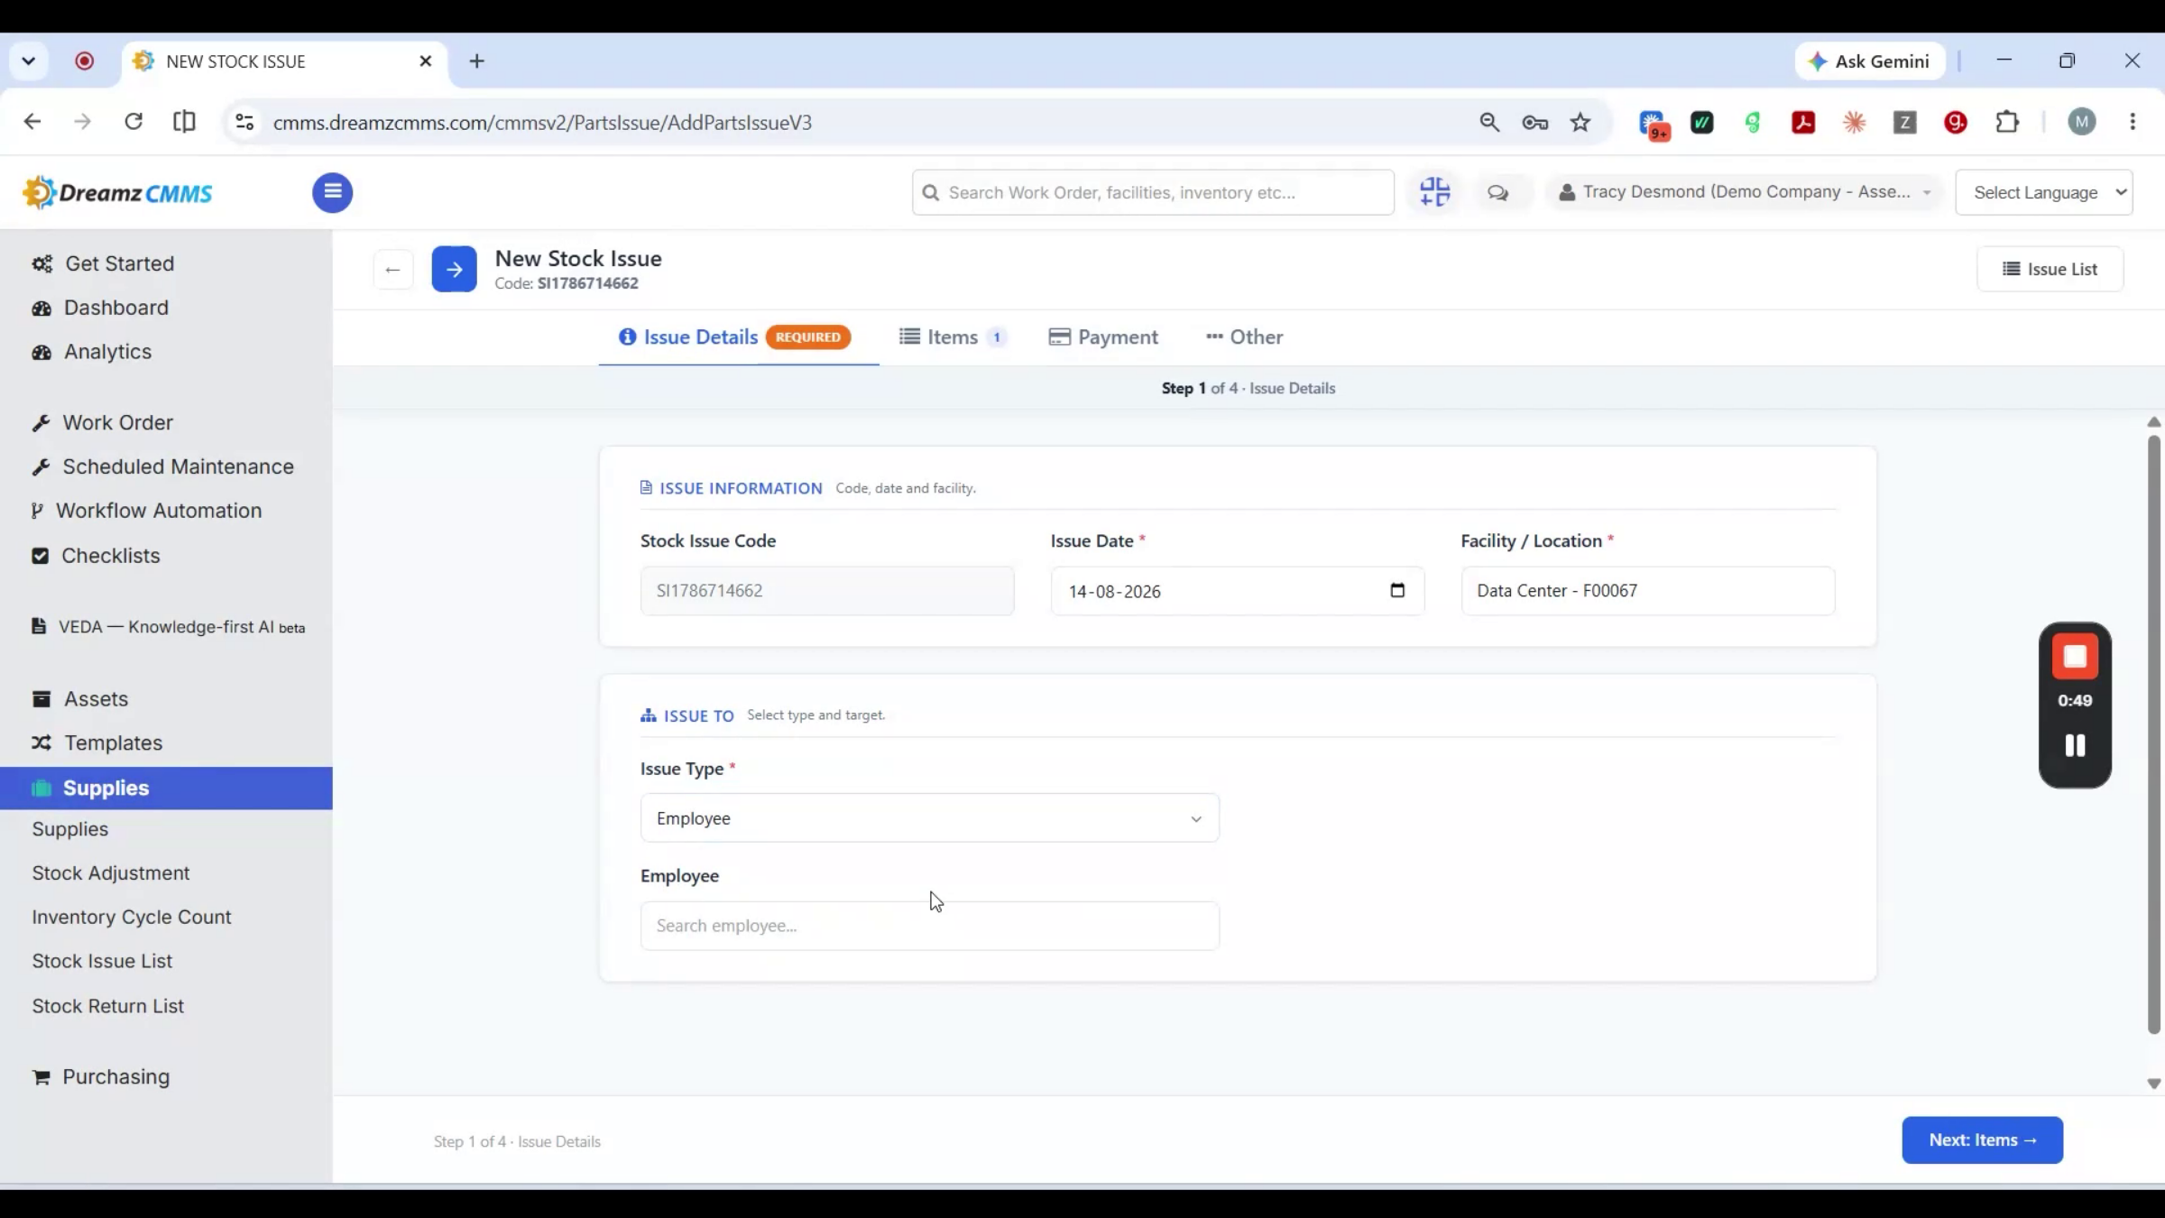Open Chrome's three-dot menu
This screenshot has height=1218, width=2165.
point(2133,122)
